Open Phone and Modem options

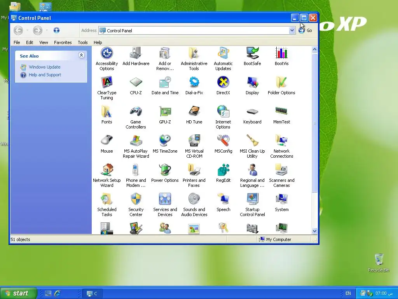136,176
